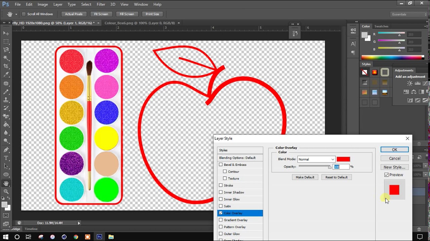Enable the Pattern Overlay checkbox
The width and height of the screenshot is (430, 241).
tap(221, 227)
